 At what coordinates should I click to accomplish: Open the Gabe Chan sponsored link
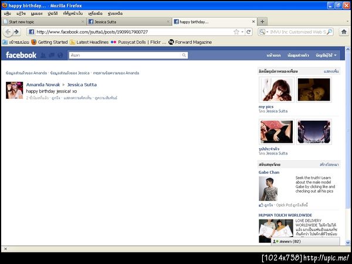pos(269,172)
